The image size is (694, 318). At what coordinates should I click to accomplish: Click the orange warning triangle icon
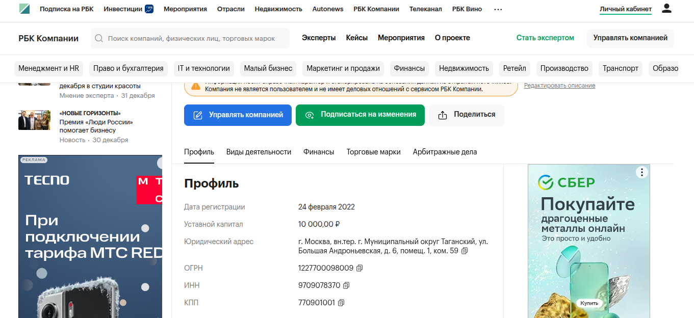coord(196,86)
